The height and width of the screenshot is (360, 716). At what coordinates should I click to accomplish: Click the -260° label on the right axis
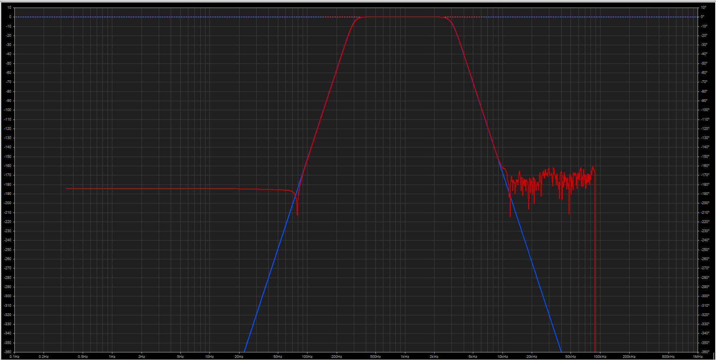(705, 259)
